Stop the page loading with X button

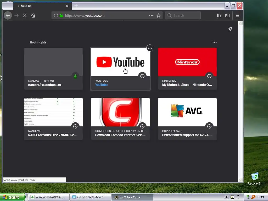point(25,15)
